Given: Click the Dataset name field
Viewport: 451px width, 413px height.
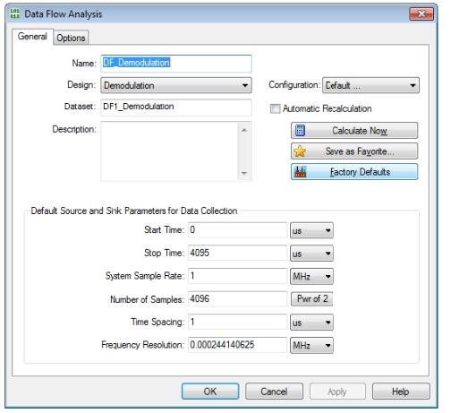Looking at the screenshot, I should [x=176, y=107].
